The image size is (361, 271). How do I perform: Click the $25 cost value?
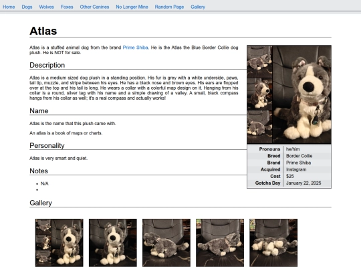290,176
